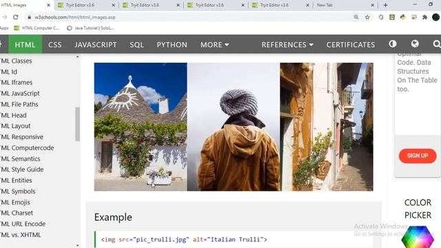Open HTML Classes in the sidebar

click(x=16, y=61)
